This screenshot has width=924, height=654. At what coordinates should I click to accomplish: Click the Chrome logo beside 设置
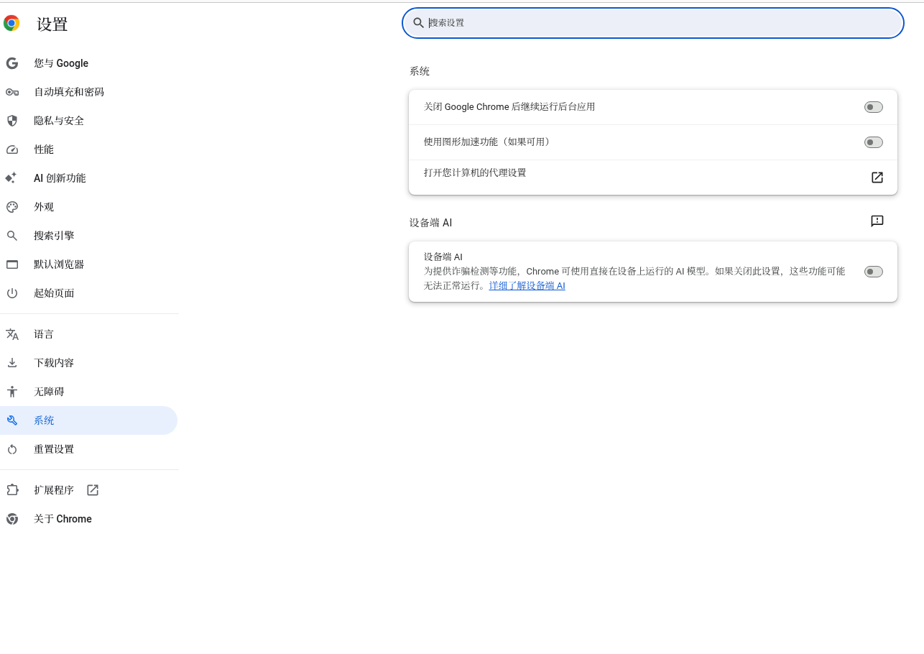(x=11, y=24)
